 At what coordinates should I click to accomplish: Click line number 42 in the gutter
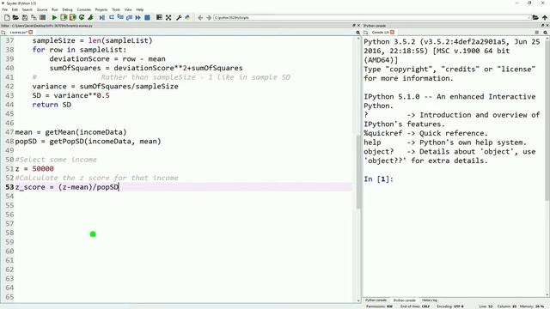point(9,86)
